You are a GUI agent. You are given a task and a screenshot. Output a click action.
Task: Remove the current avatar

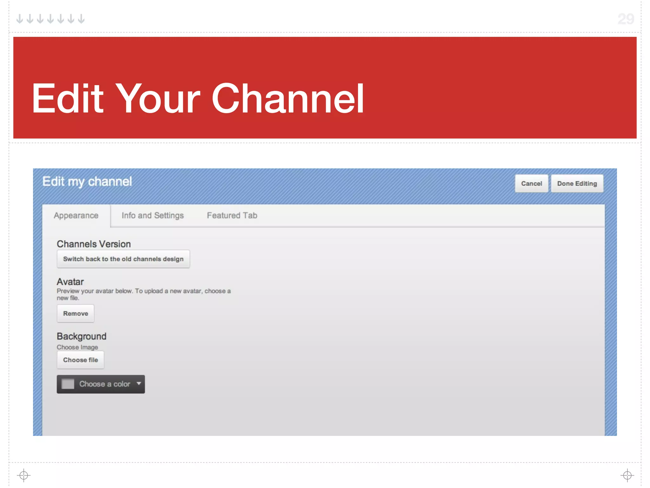coord(76,314)
